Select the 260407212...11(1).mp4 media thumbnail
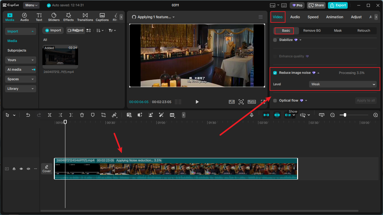383x215 pixels. 60,56
